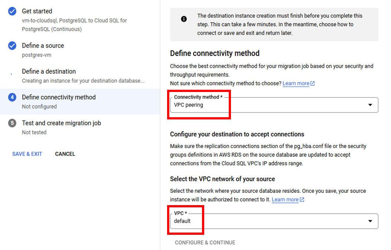The image size is (391, 250).
Task: Click the CANCEL button
Action: click(65, 154)
